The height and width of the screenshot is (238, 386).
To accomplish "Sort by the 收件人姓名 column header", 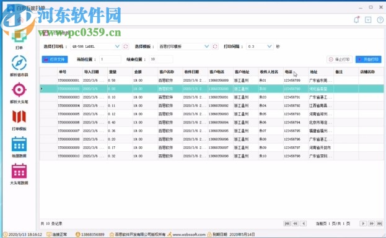I will click(271, 72).
